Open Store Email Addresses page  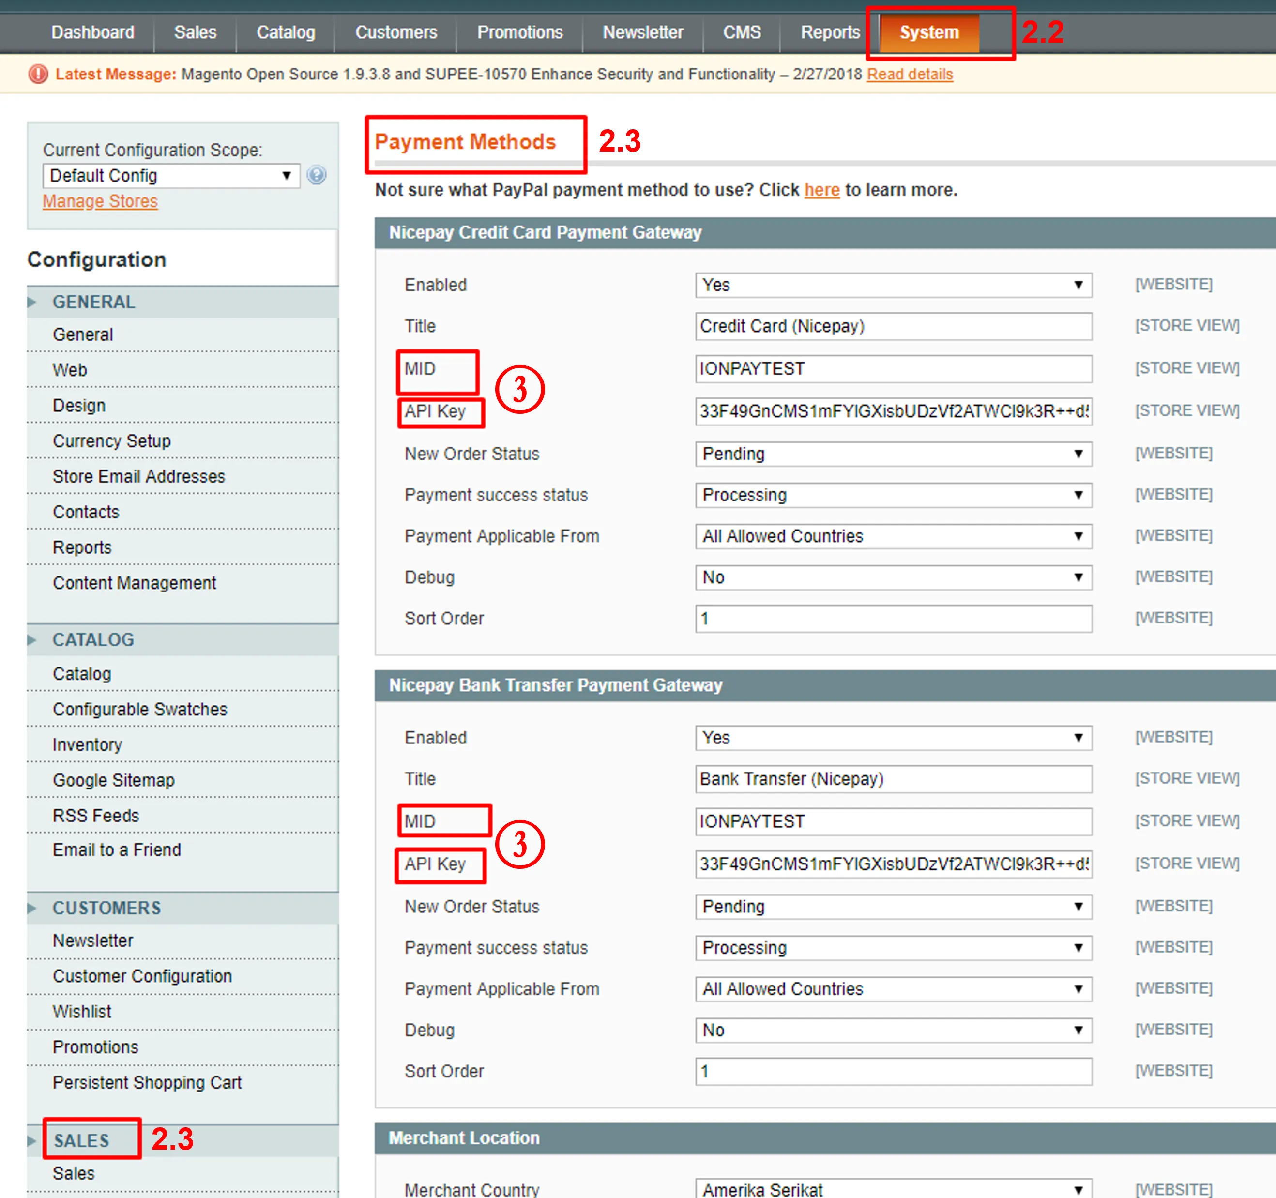tap(182, 476)
